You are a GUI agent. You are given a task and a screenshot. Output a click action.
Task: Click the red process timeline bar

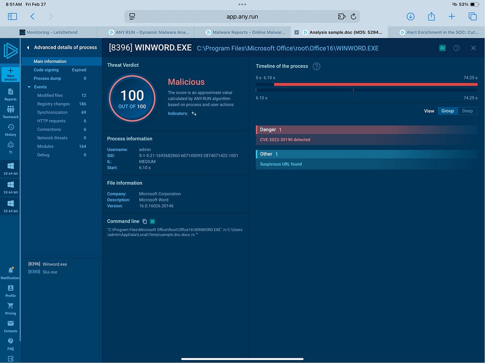pyautogui.click(x=375, y=84)
